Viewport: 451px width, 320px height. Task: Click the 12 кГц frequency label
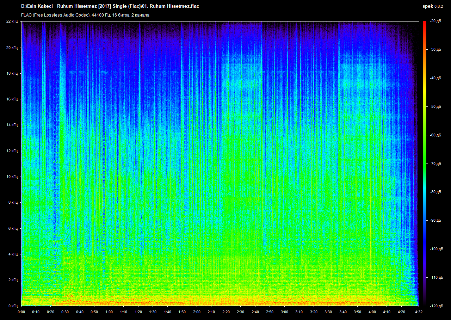(x=12, y=151)
